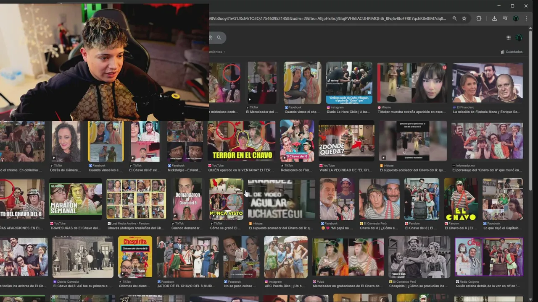Open 'No se puso celoso ...' Facebook link
This screenshot has height=302, width=538.
(240, 286)
